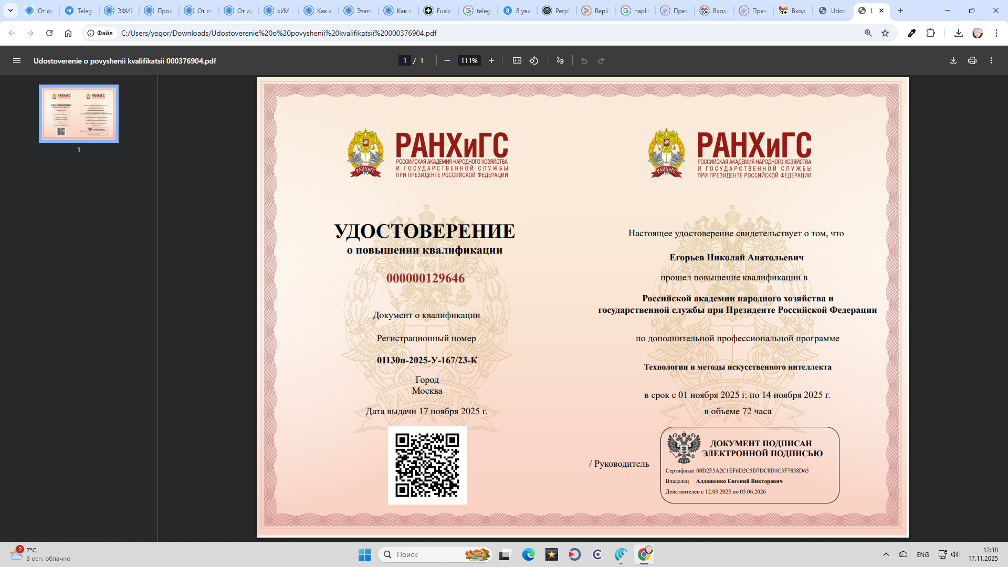
Task: Rotate the PDF counterclockwise
Action: pyautogui.click(x=534, y=61)
